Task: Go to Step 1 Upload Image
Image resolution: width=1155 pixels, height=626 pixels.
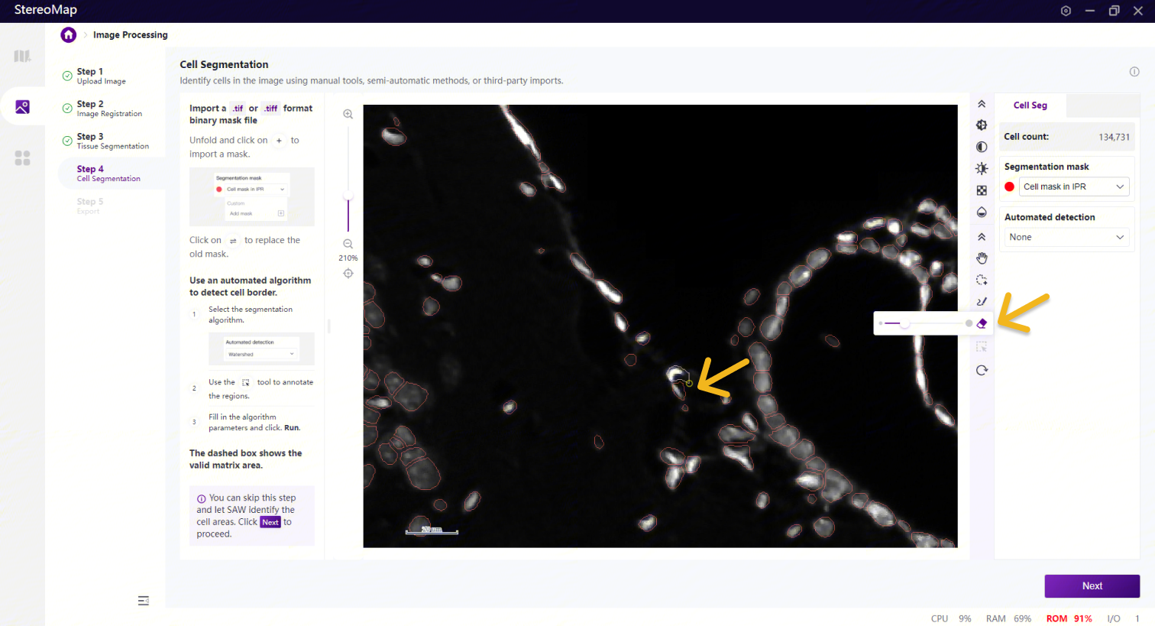Action: [101, 76]
